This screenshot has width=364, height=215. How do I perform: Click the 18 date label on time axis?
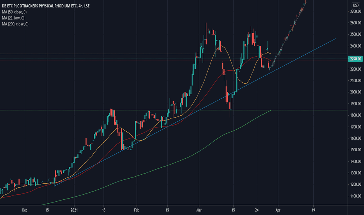tap(103, 210)
